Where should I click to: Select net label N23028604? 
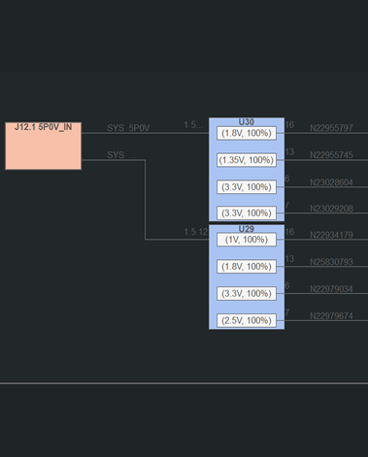(331, 182)
